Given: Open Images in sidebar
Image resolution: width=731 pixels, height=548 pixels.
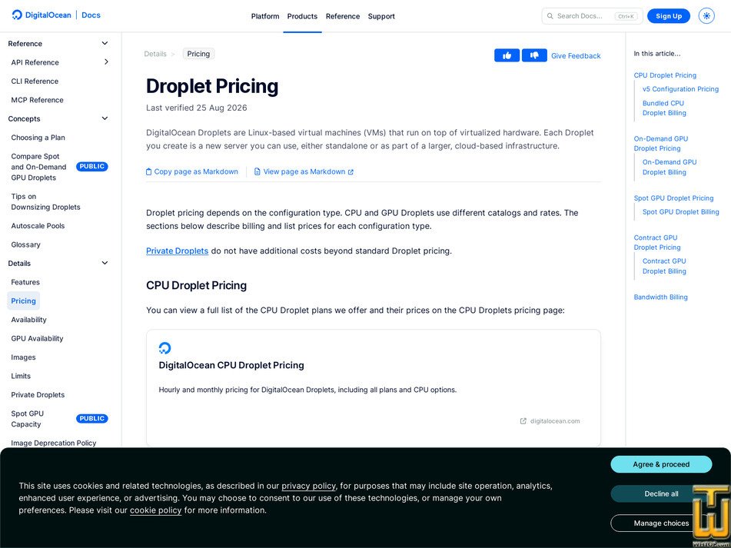Looking at the screenshot, I should pyautogui.click(x=23, y=357).
